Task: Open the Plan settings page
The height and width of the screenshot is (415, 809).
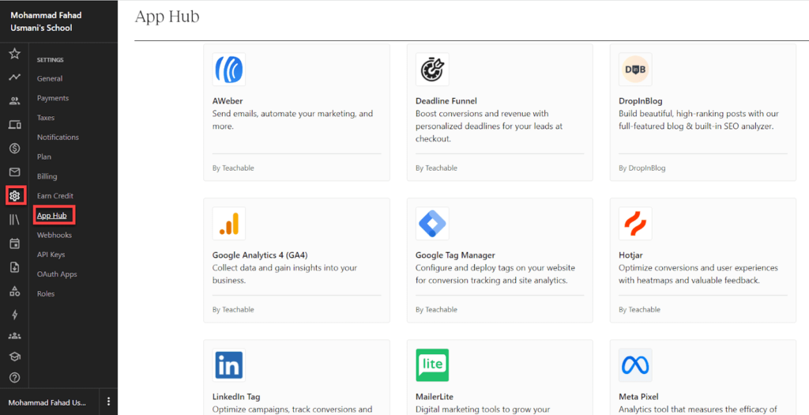Action: 44,157
